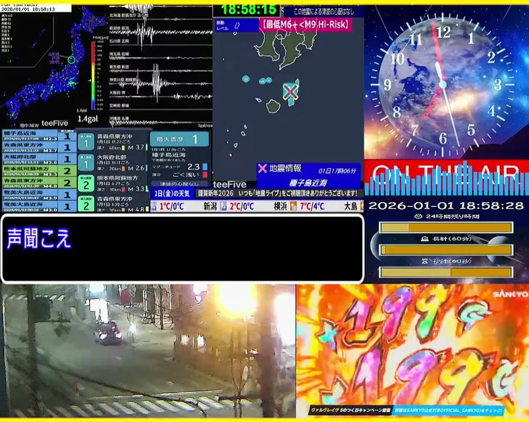Click the 津波の心配なし label
Viewport: 529px width, 422px height.
[179, 184]
